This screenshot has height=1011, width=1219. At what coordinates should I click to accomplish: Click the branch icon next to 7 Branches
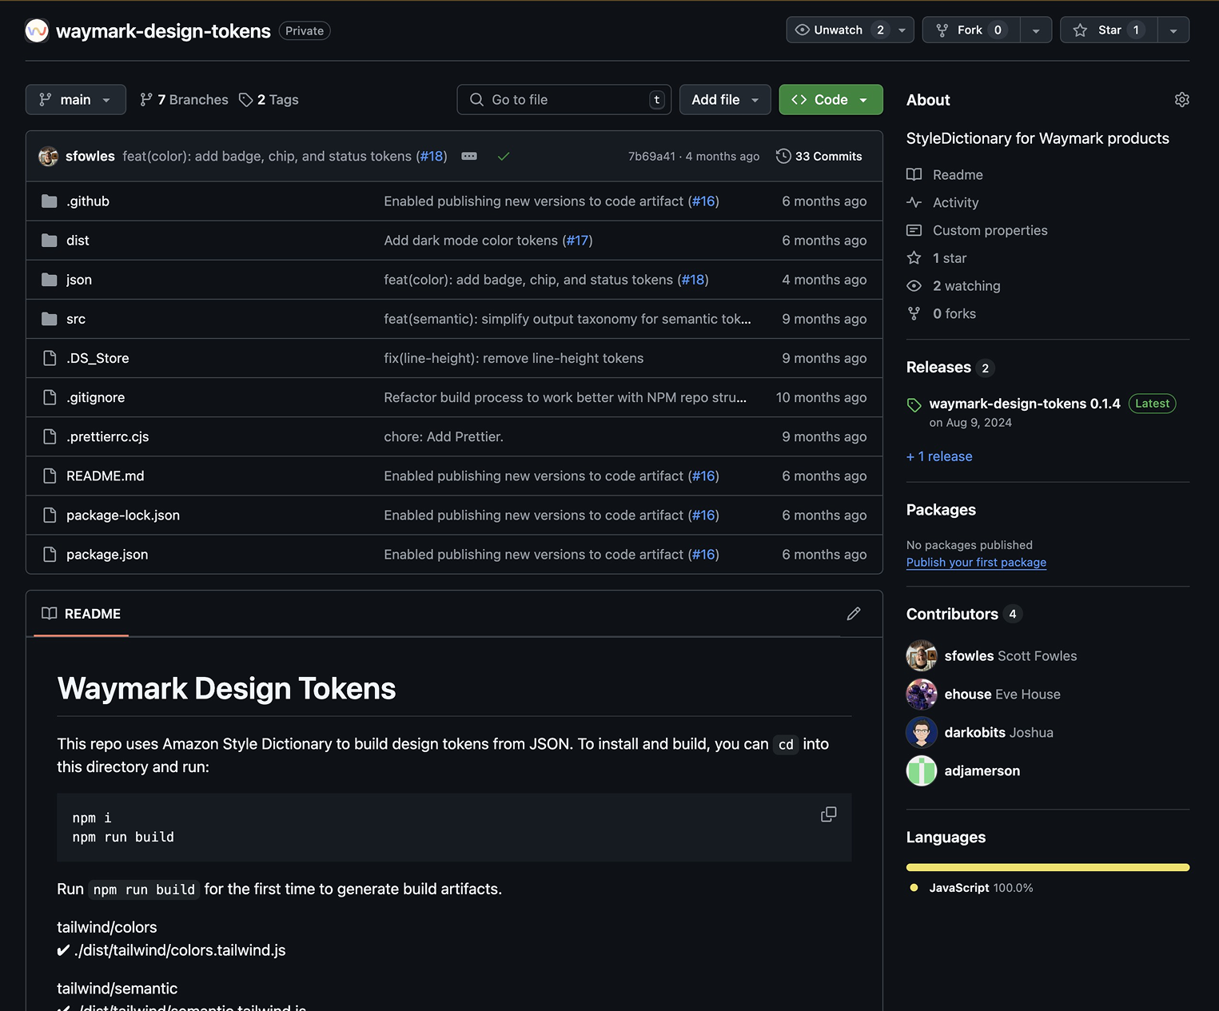coord(146,99)
